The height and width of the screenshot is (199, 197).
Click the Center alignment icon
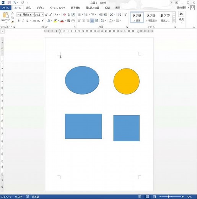83,21
